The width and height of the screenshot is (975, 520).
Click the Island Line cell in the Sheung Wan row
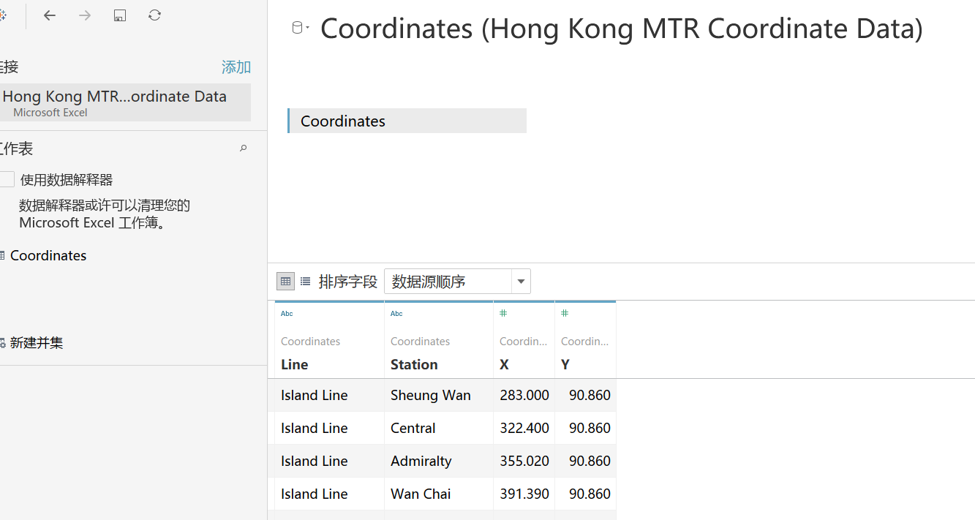(x=330, y=395)
